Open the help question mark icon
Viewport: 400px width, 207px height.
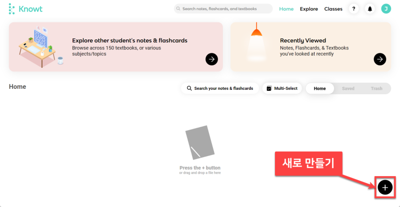pos(353,9)
